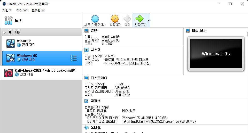Click the WinXP32 OS icon
This screenshot has height=133, width=248.
pyautogui.click(x=11, y=44)
